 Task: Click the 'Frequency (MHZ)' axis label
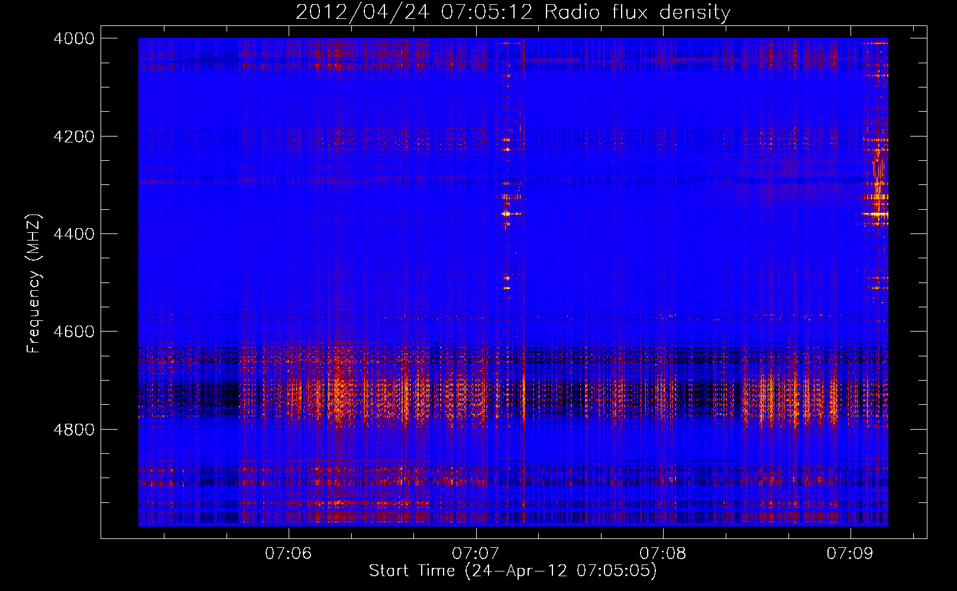point(34,284)
